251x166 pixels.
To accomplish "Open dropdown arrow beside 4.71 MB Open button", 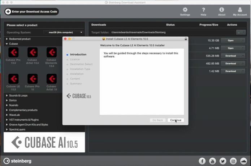I will coord(243,48).
